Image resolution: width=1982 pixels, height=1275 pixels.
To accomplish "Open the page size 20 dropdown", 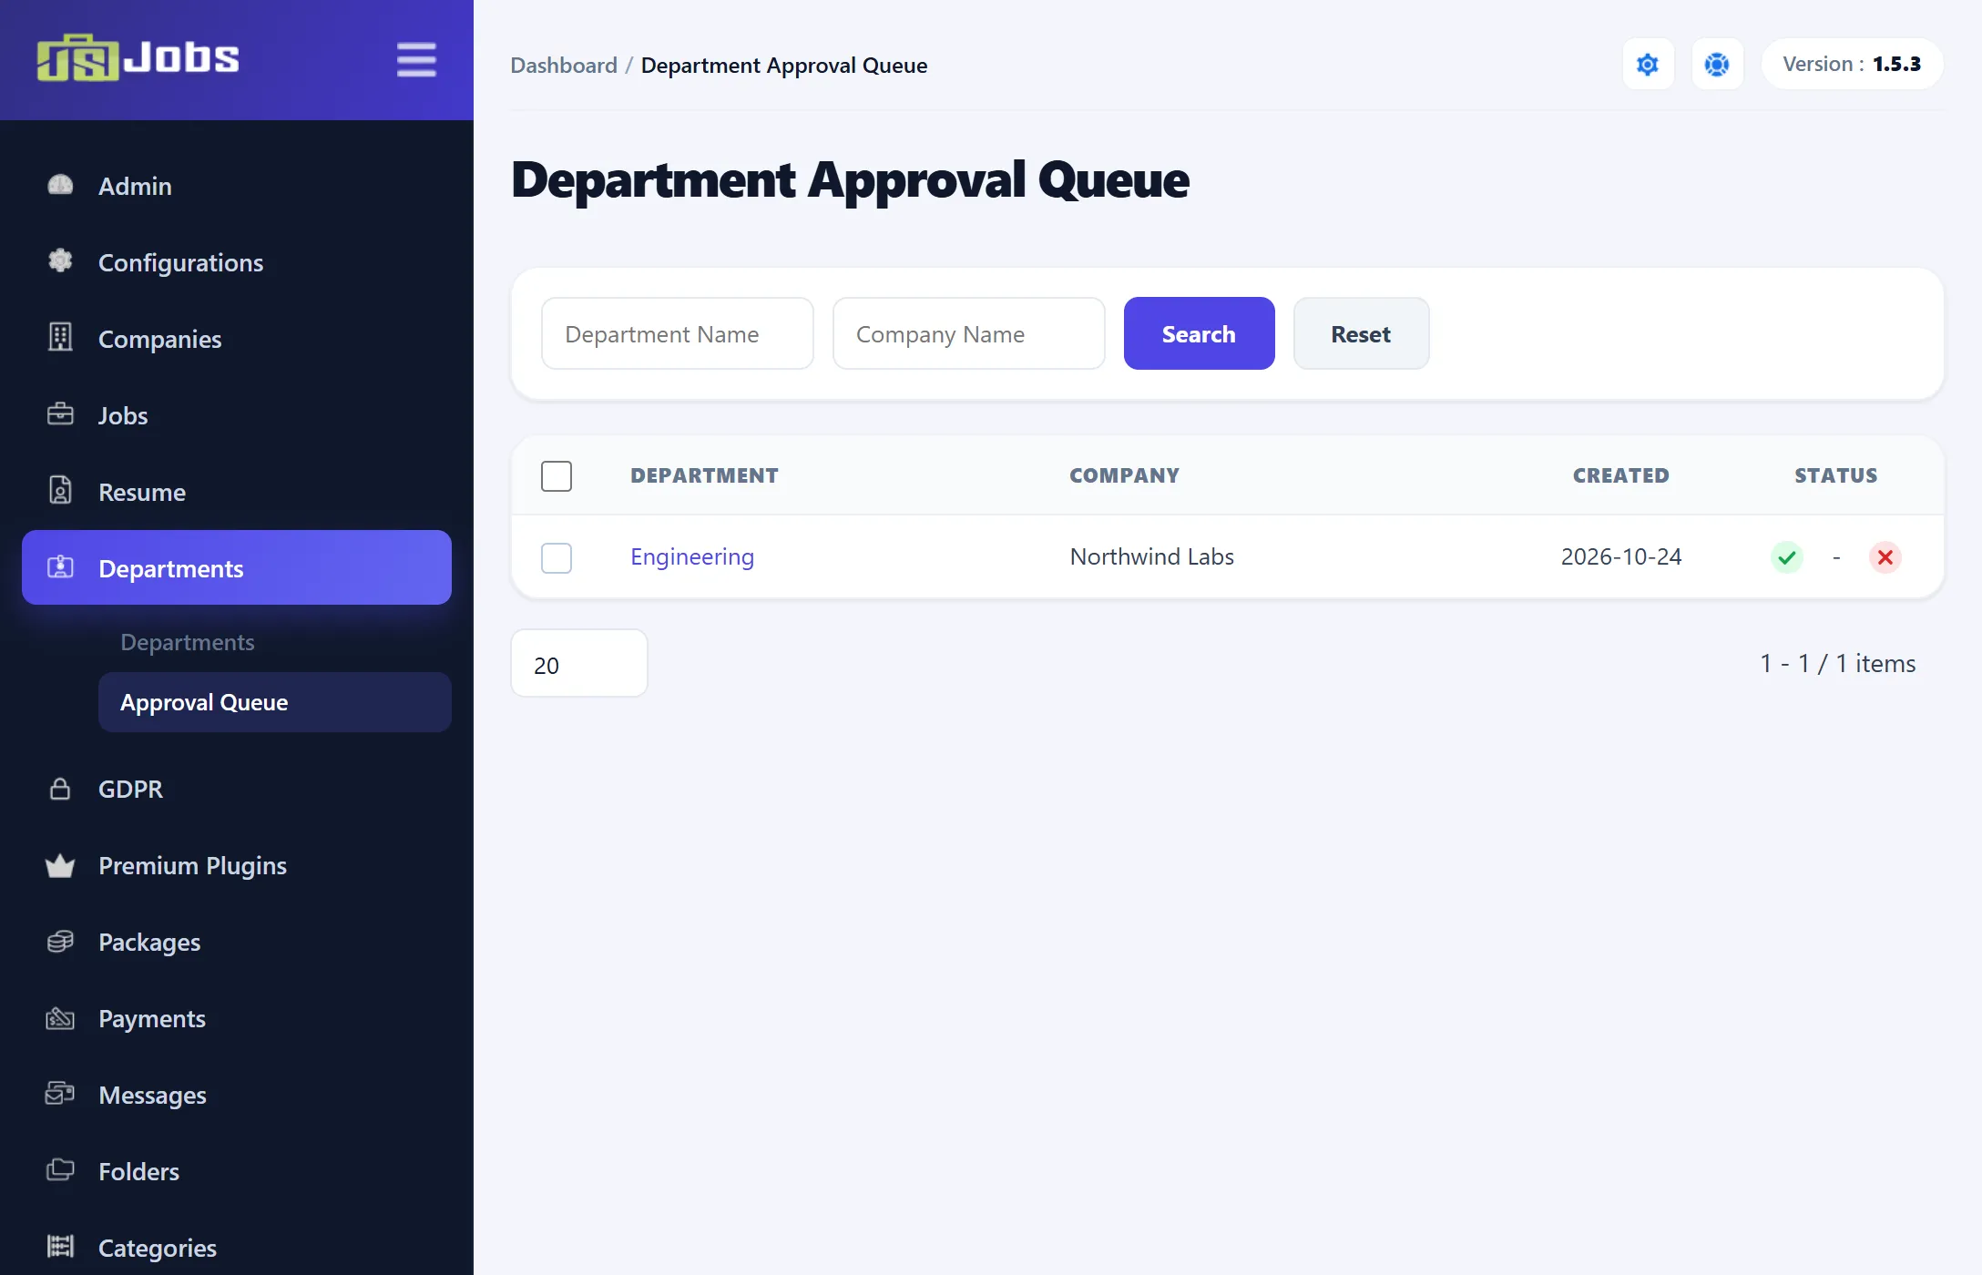I will 579,664.
